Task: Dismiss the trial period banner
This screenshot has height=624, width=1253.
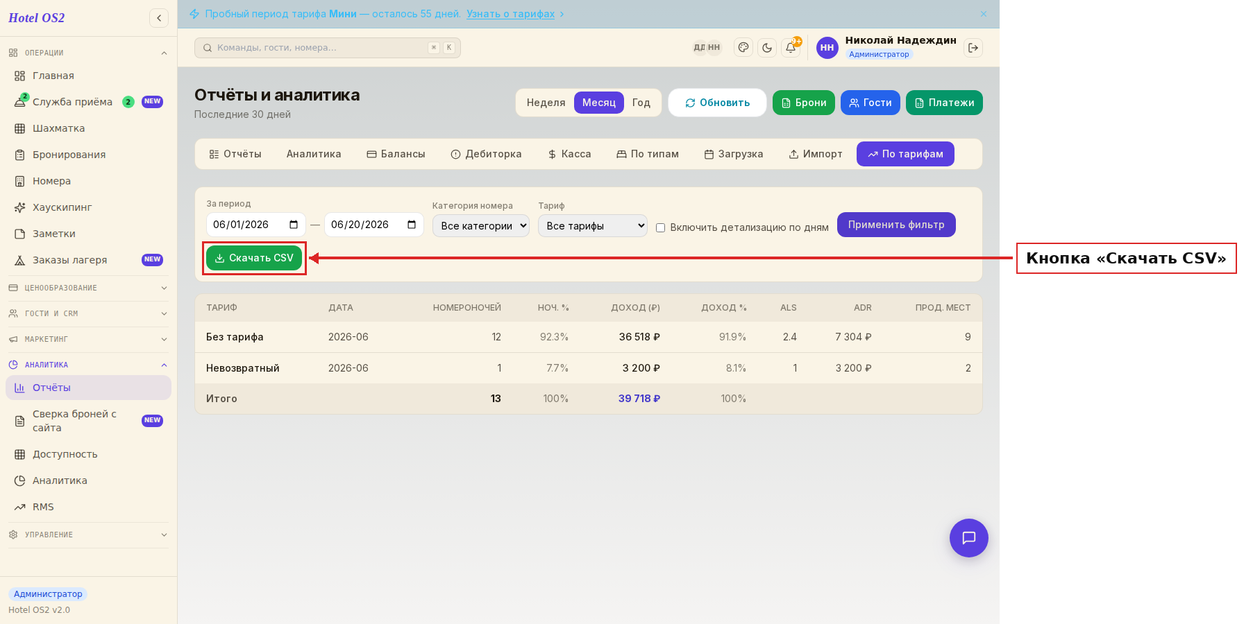Action: 984,14
